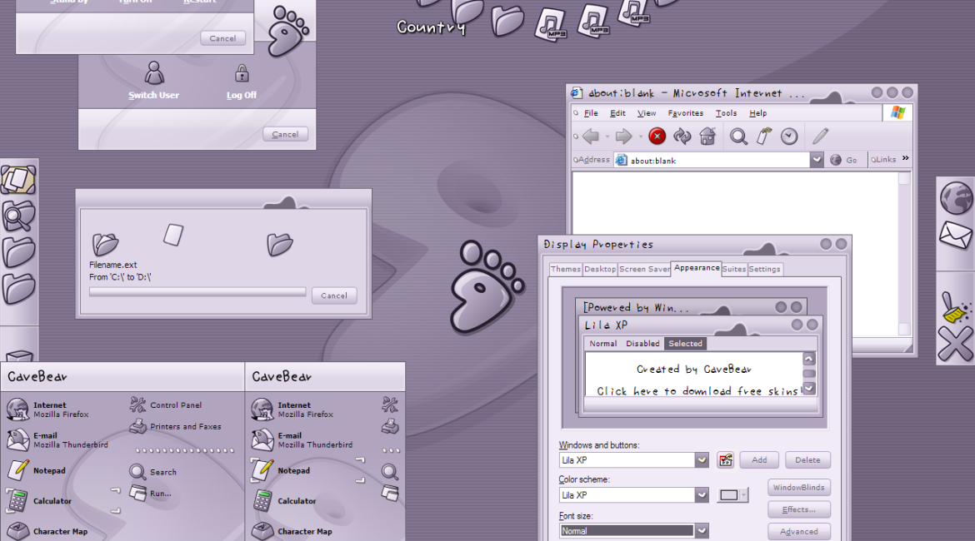Click the Edit pencil icon in browser toolbar
The width and height of the screenshot is (975, 541).
tap(820, 136)
